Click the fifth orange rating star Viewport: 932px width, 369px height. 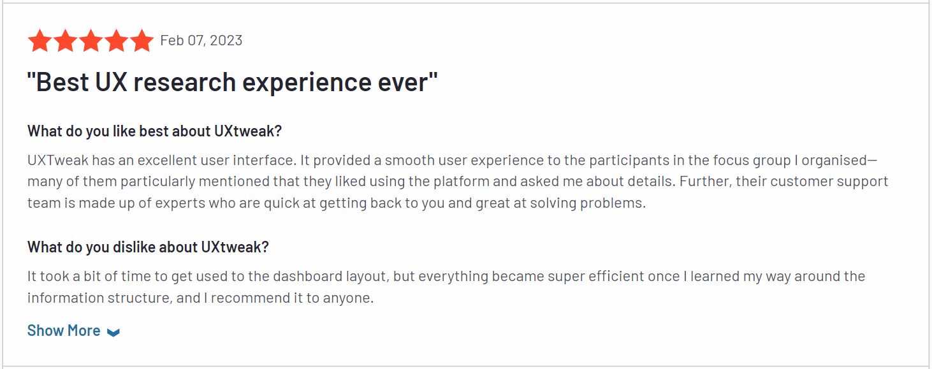point(142,41)
